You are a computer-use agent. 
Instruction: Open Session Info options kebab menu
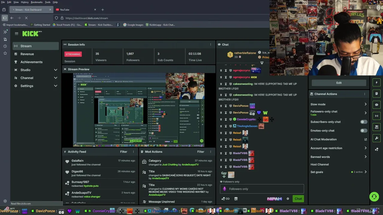click(x=210, y=44)
